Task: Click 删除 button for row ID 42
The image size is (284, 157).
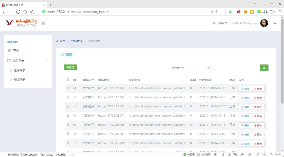Action: click(x=258, y=98)
